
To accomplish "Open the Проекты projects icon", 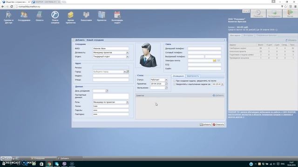I will (102, 16).
